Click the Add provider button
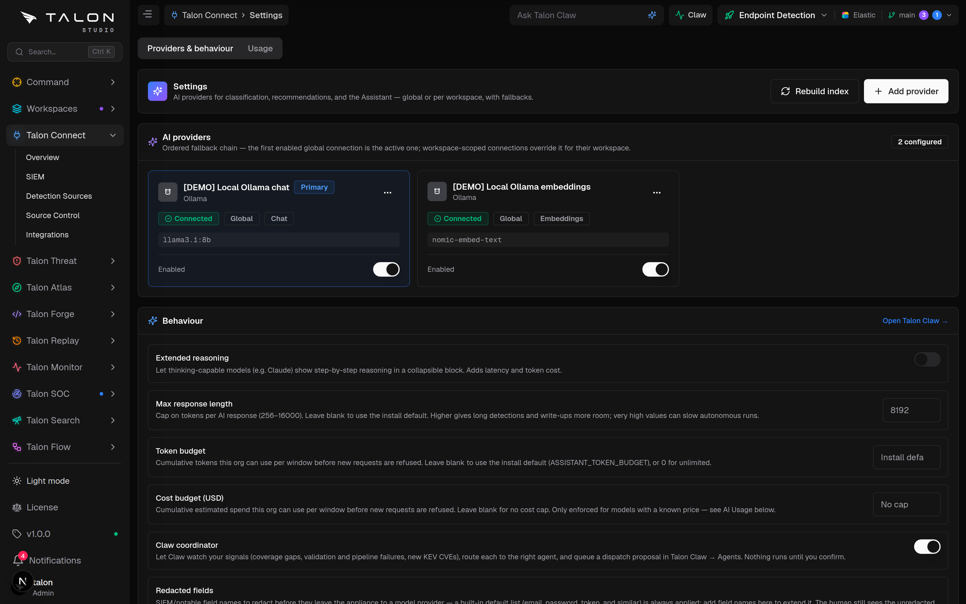This screenshot has width=966, height=604. [906, 91]
